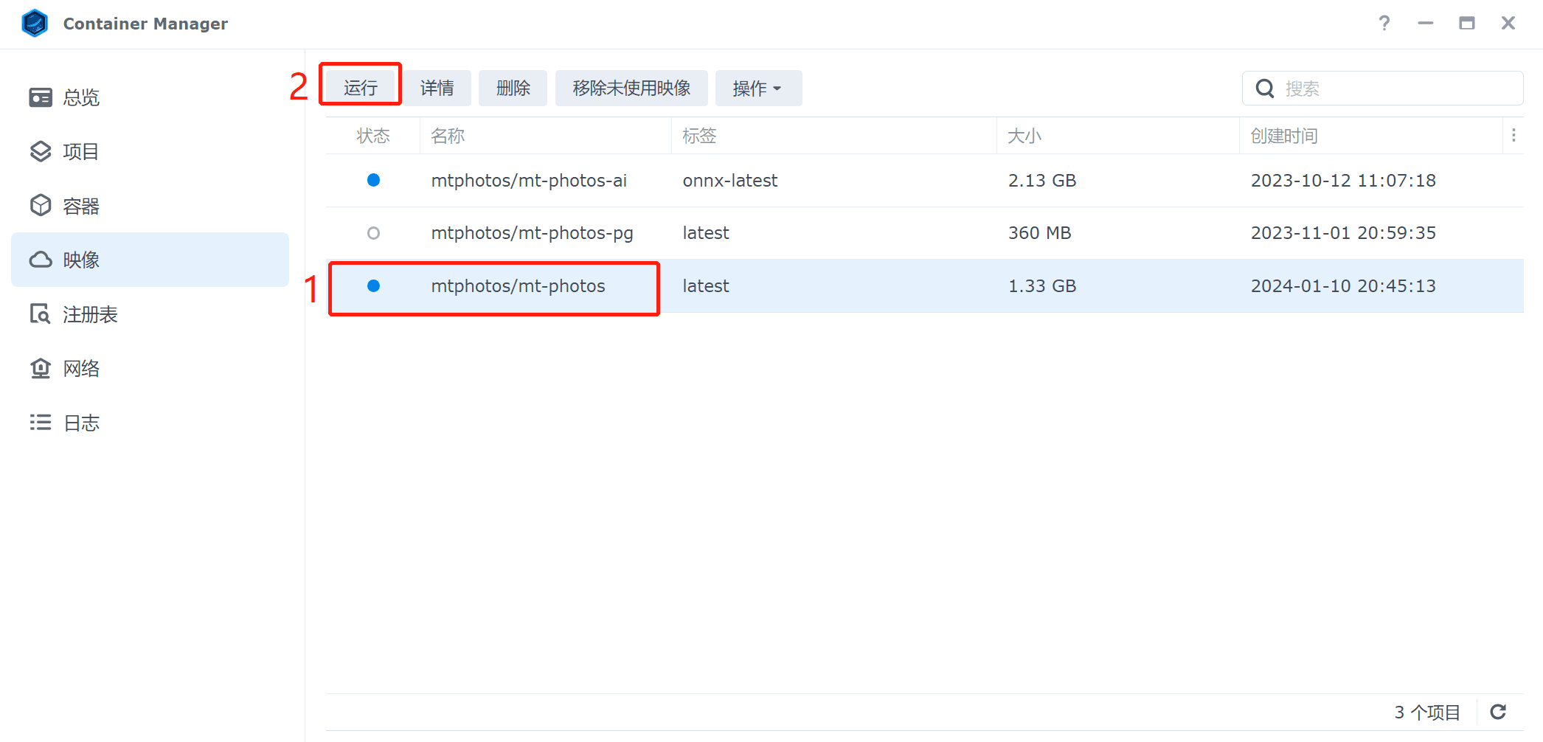Click latest tag in mt-photos-pg row
Screen dimensions: 1543x742
click(x=706, y=233)
